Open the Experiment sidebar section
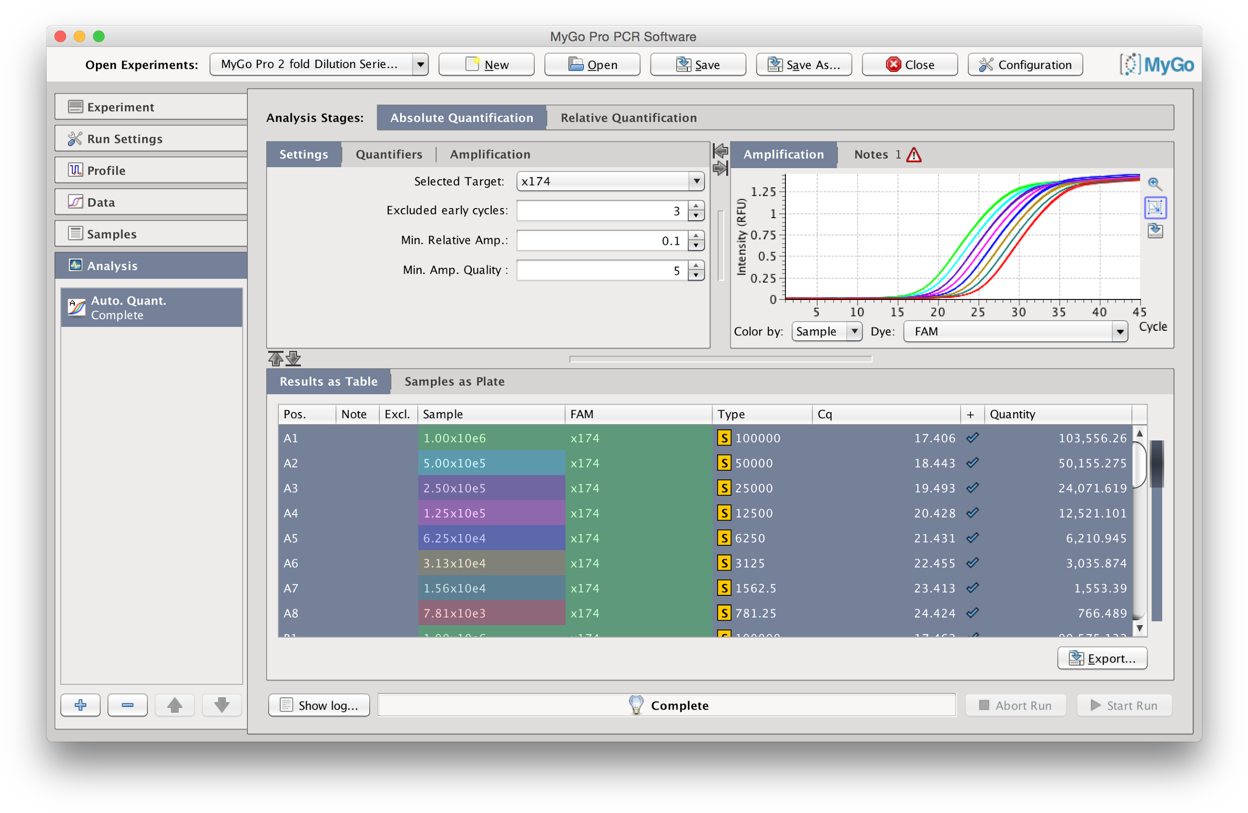This screenshot has width=1248, height=813. tap(151, 107)
